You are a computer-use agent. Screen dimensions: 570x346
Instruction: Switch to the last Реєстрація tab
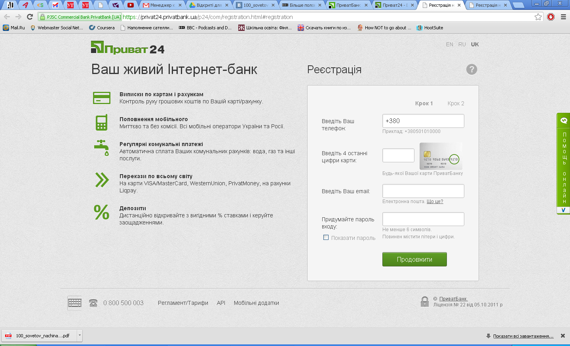click(488, 5)
